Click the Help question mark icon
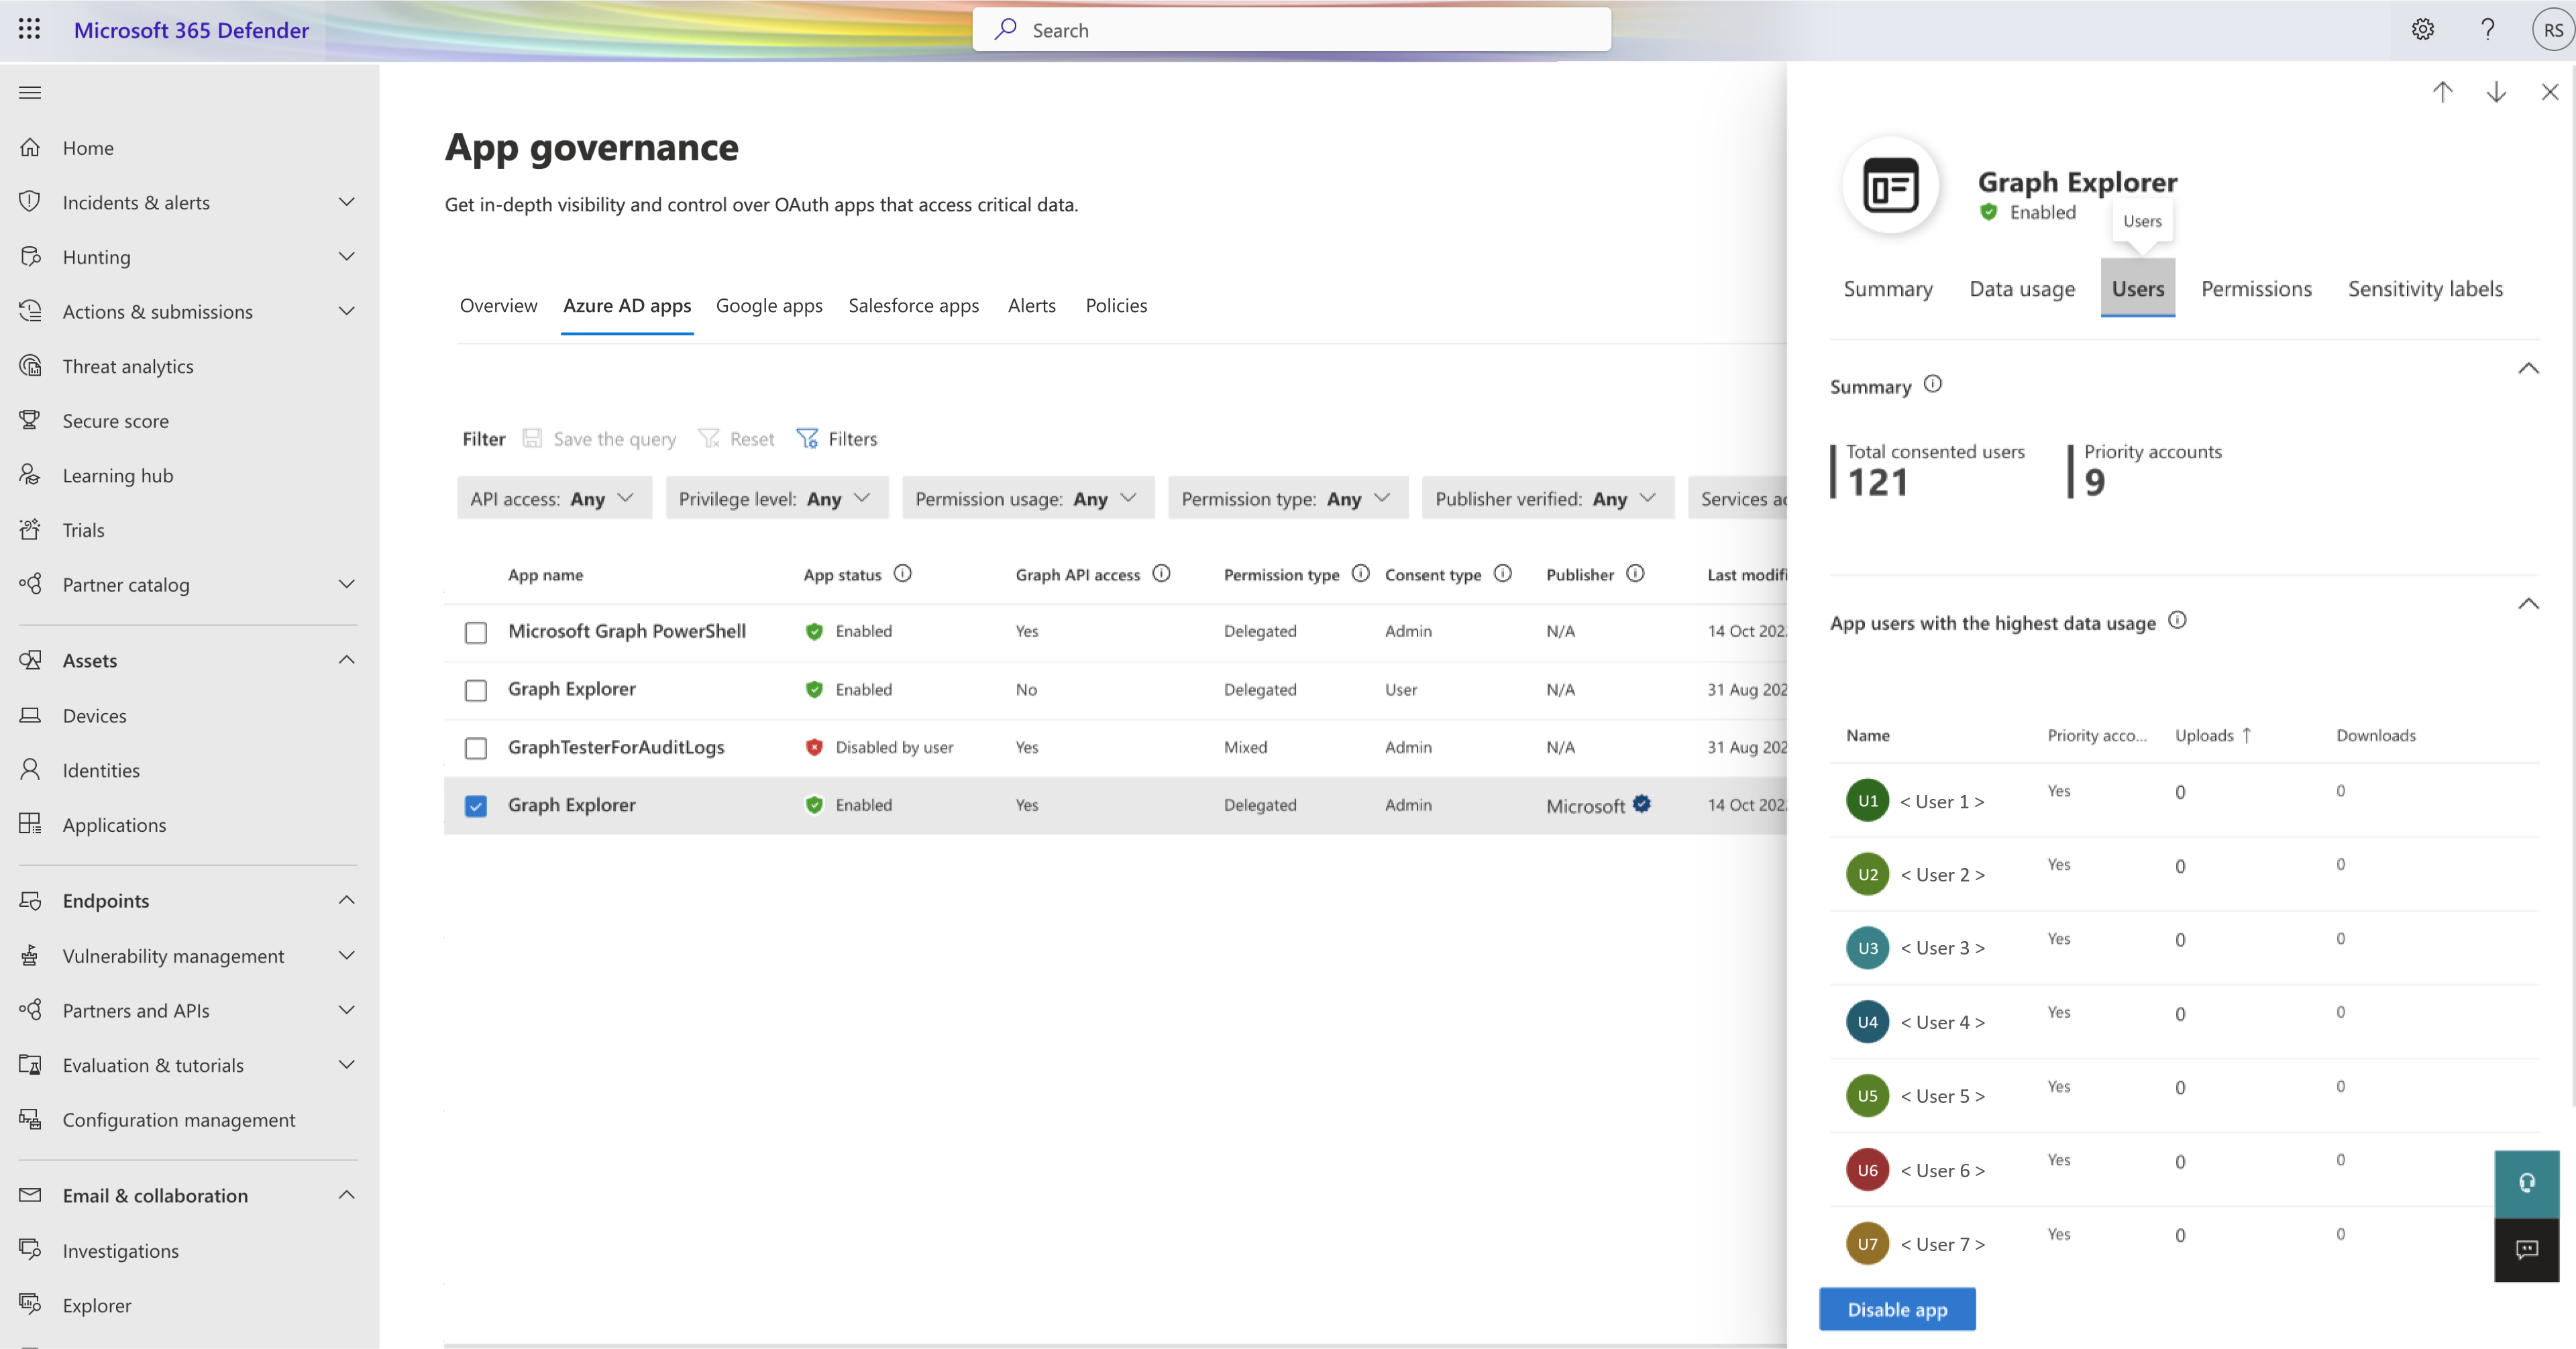2576x1349 pixels. coord(2485,29)
